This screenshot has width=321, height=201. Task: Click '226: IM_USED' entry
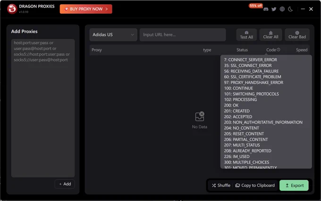point(237,156)
